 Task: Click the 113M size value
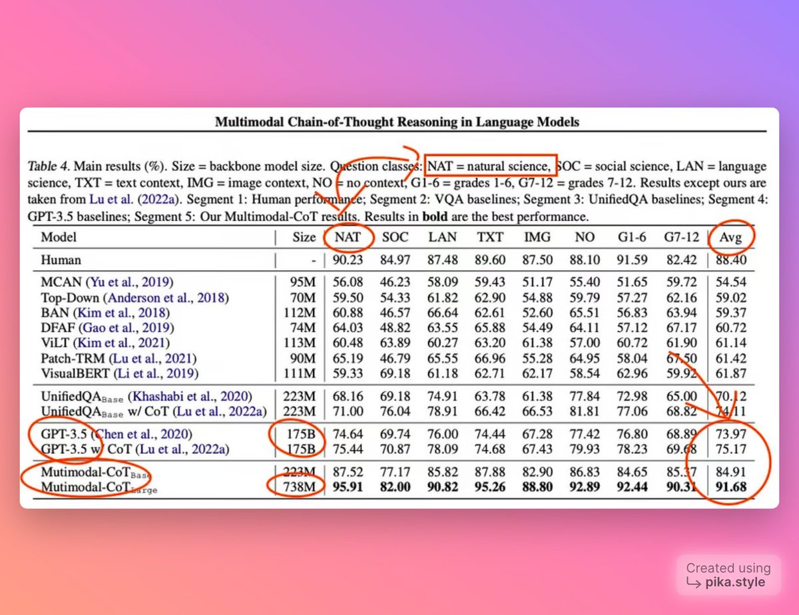(x=301, y=343)
